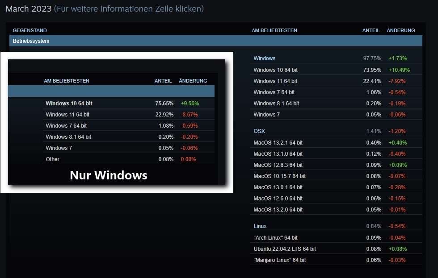The height and width of the screenshot is (278, 438).
Task: Click the 1.08% share in the inset table
Action: (x=166, y=125)
